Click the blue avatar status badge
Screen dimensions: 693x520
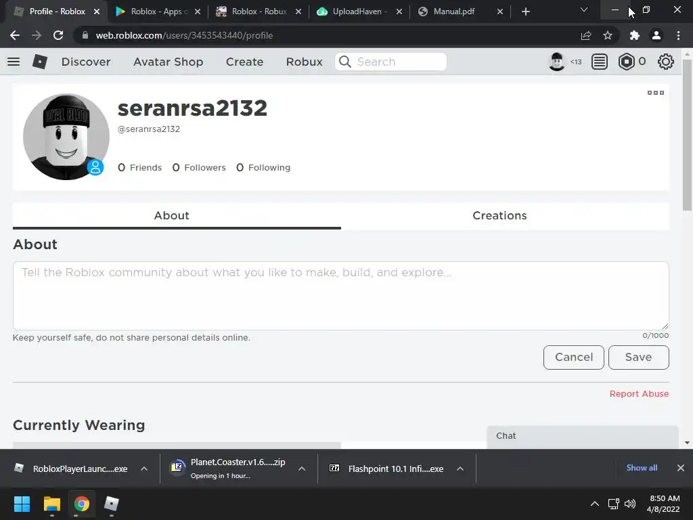tap(95, 167)
